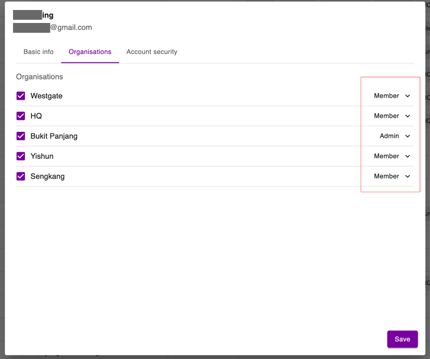Untick the HQ organisation checkbox
Screen dimensions: 430x359
pos(21,116)
